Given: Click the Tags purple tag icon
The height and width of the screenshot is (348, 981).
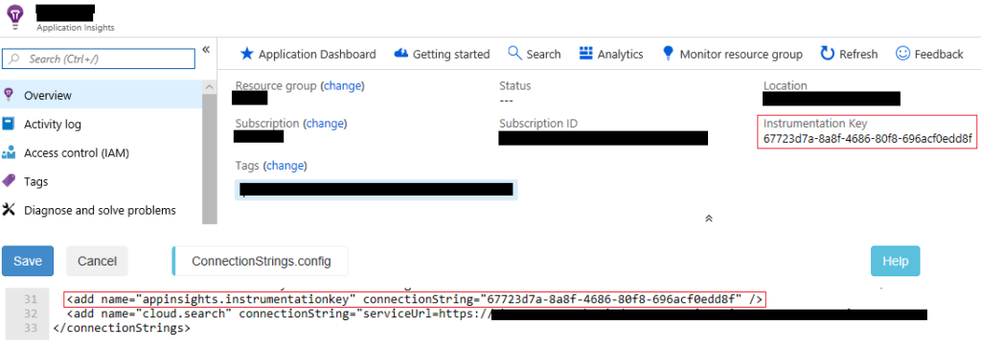Looking at the screenshot, I should coord(9,181).
